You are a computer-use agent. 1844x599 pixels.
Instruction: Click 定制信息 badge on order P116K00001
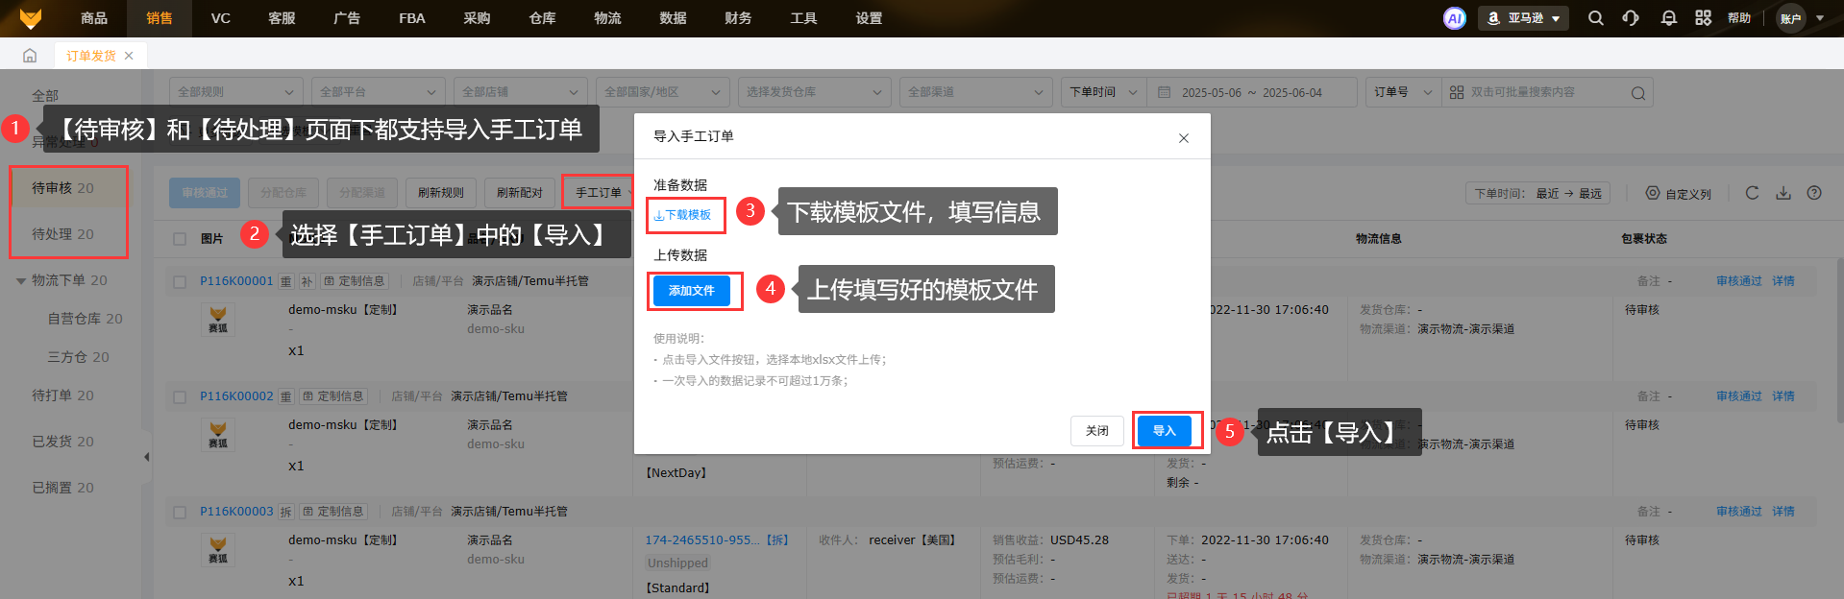pos(355,281)
